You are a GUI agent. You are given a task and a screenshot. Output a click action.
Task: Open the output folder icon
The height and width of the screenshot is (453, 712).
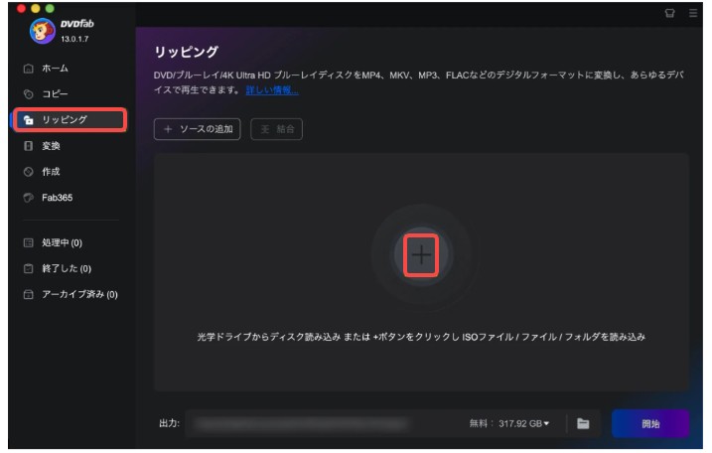coord(583,423)
